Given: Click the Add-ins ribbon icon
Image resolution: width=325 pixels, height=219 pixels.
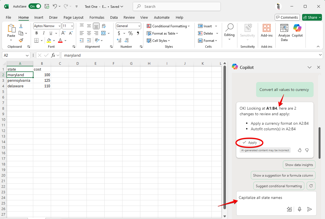Looking at the screenshot, I should point(266,31).
